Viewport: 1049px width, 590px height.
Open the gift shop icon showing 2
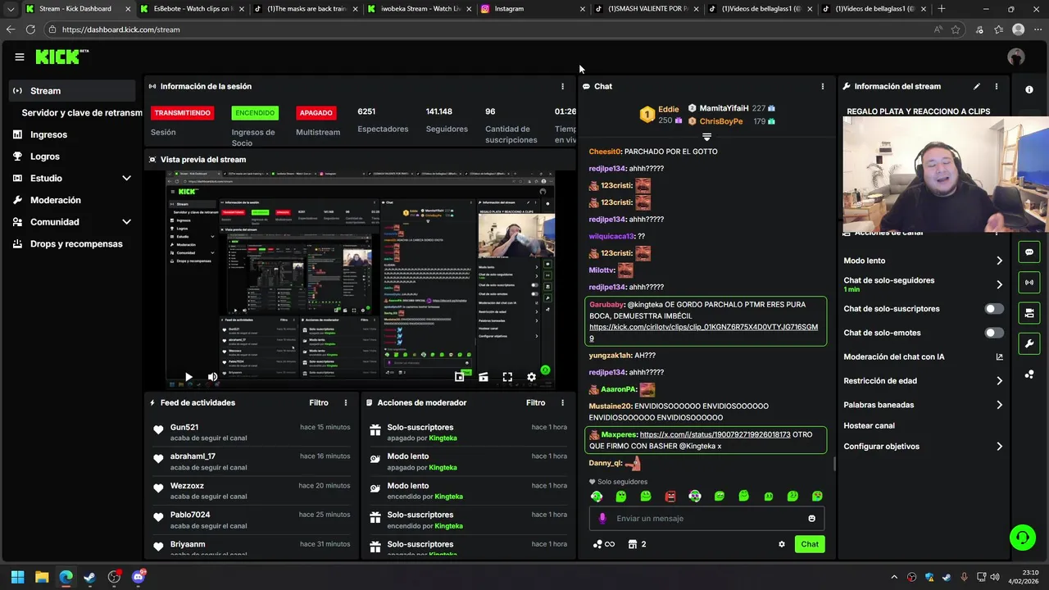click(x=637, y=544)
